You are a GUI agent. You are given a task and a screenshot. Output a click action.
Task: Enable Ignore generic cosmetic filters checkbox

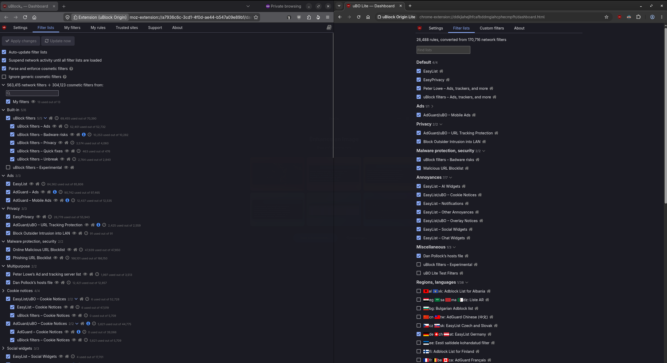[4, 77]
